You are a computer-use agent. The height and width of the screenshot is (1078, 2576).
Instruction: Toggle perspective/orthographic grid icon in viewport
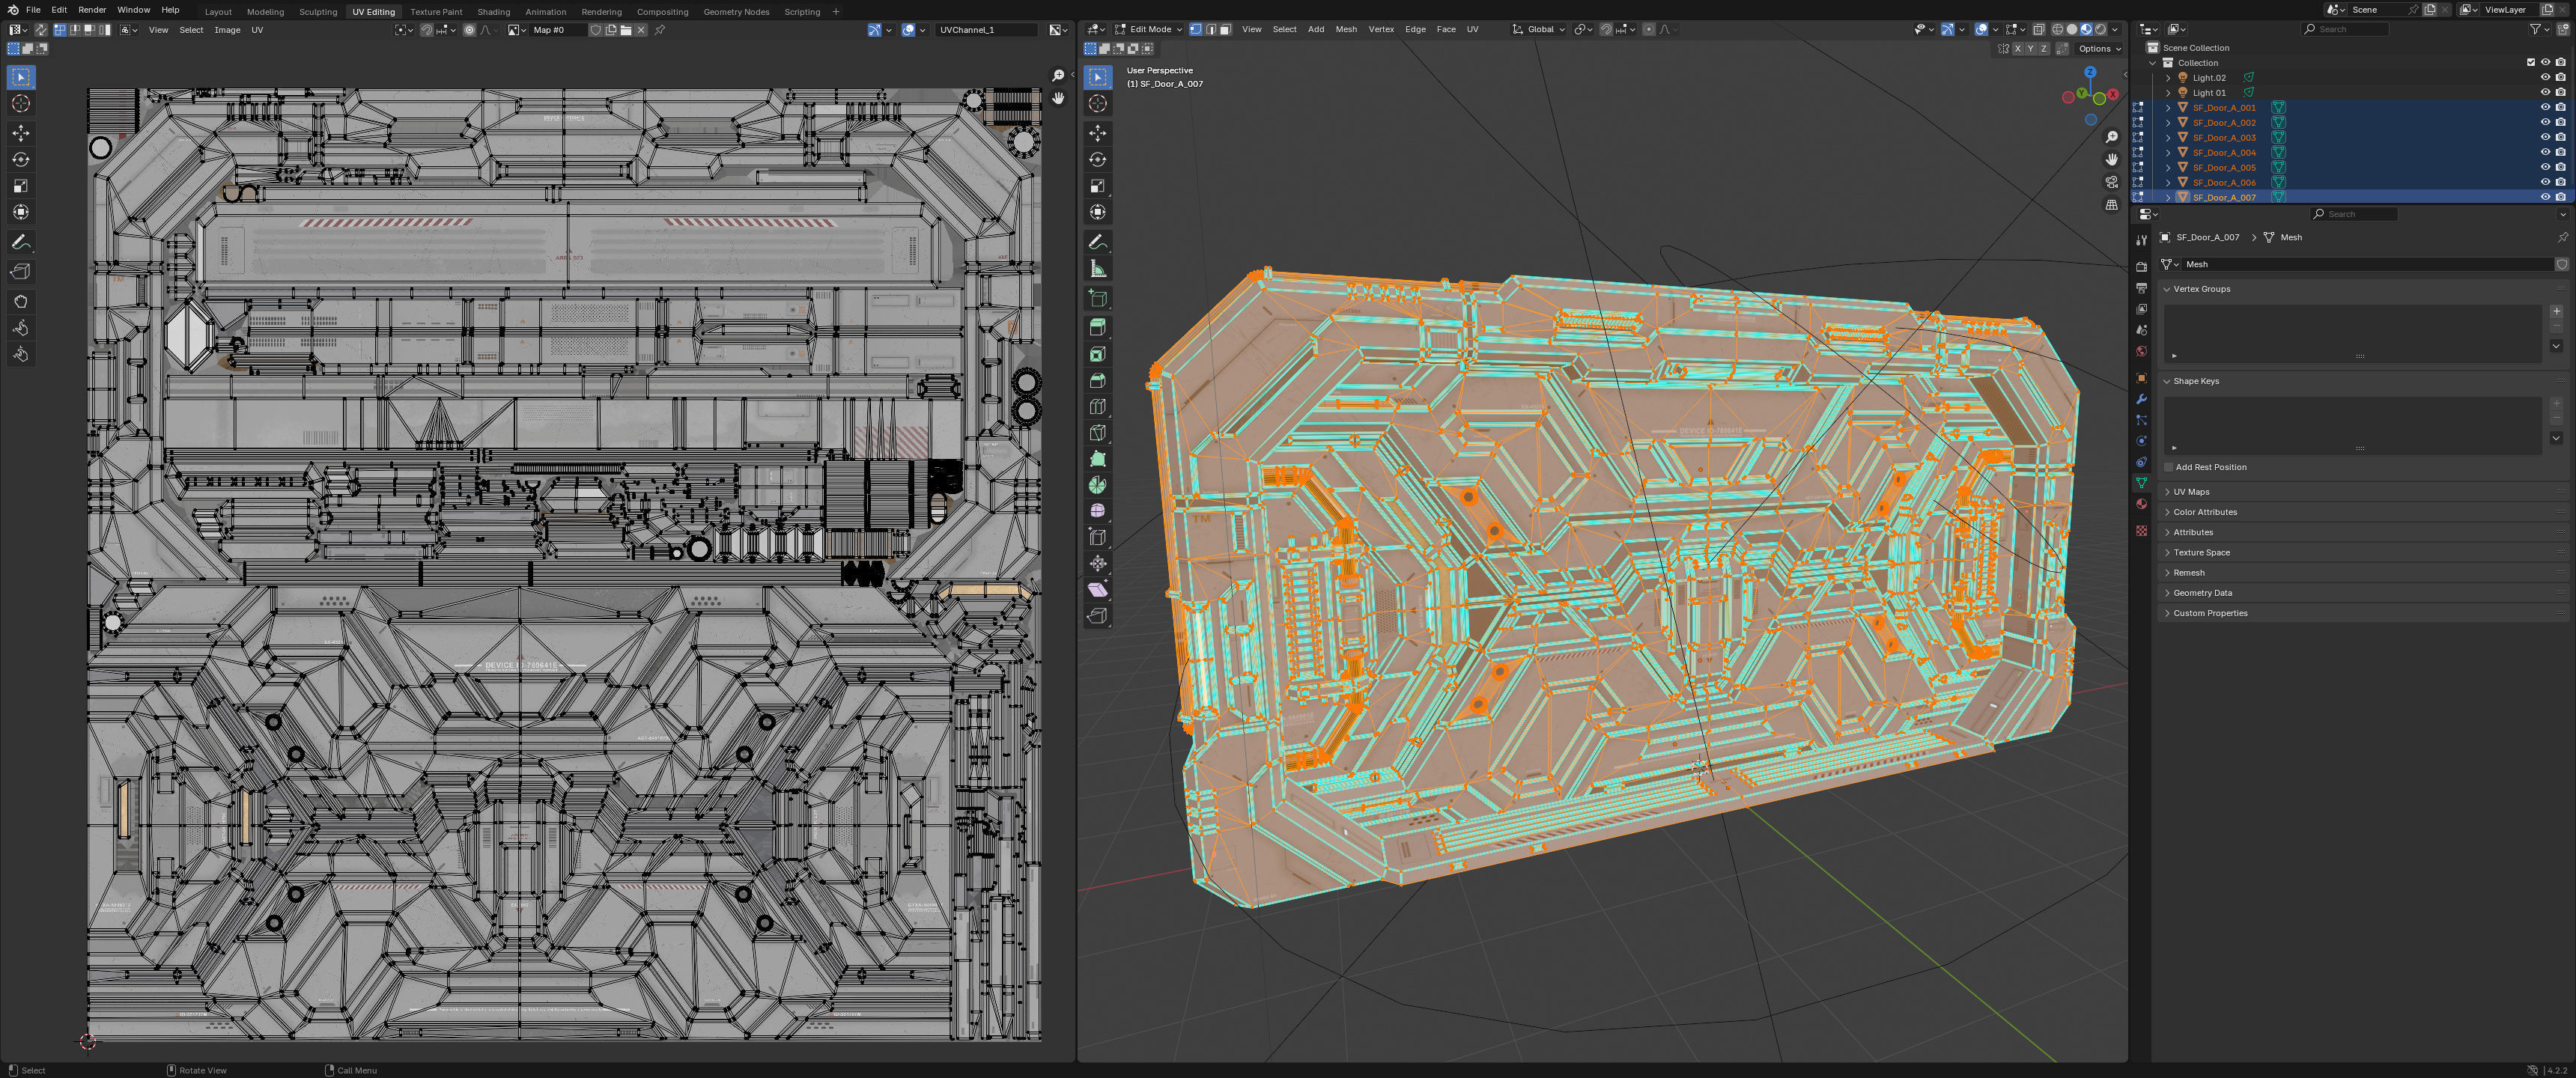(2111, 205)
